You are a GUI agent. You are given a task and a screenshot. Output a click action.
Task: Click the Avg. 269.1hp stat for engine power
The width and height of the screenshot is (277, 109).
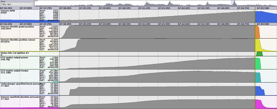49,66
